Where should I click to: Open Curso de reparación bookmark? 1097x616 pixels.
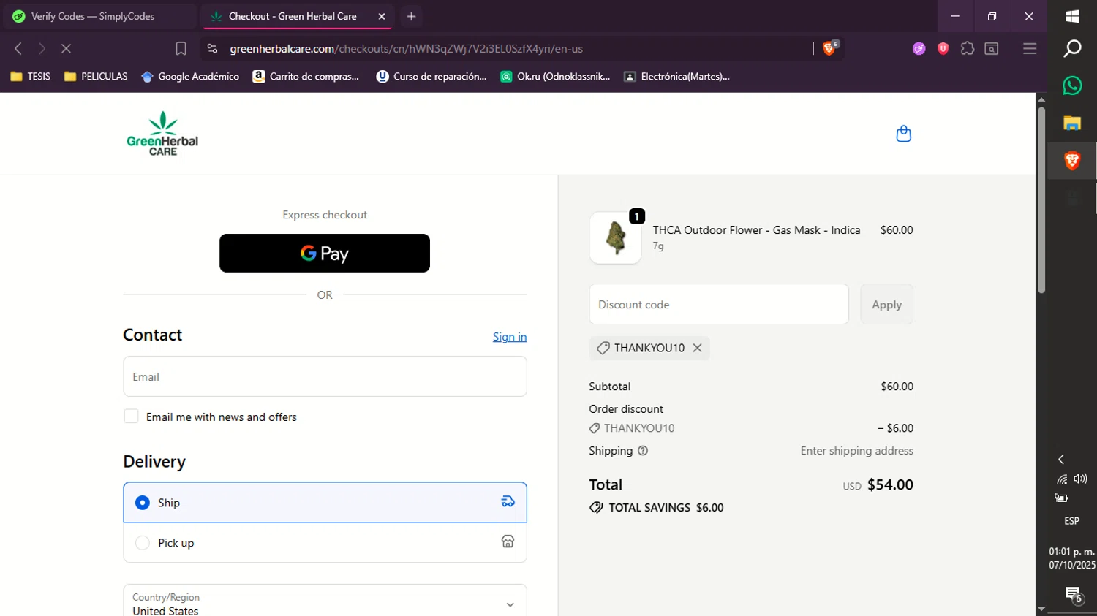(x=431, y=76)
